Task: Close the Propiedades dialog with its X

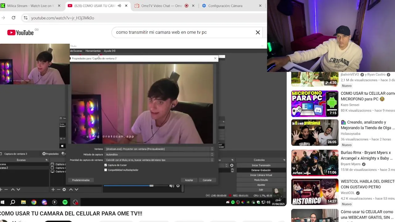Action: point(215,58)
